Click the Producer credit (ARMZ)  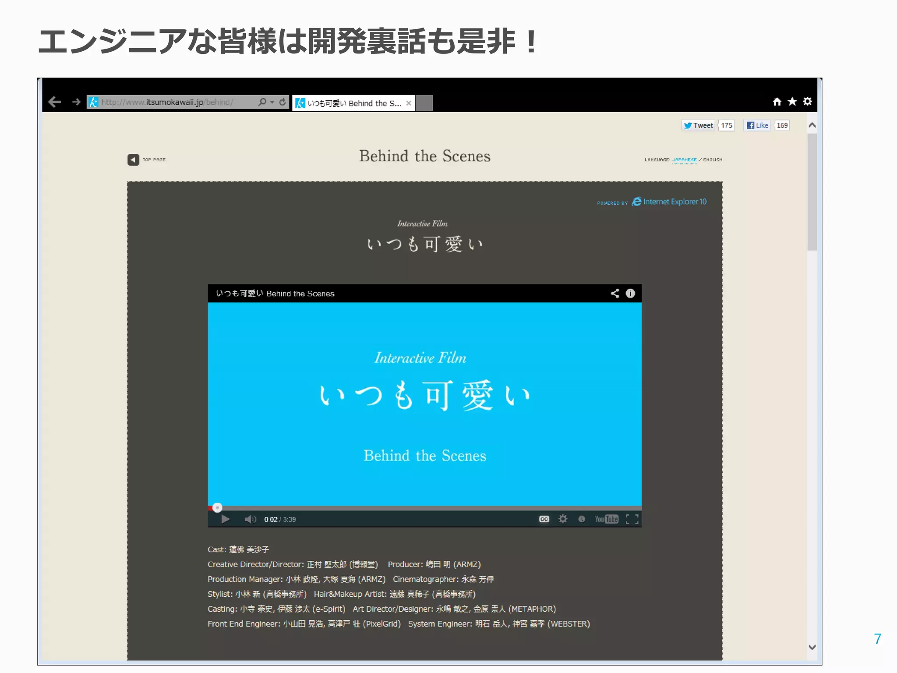434,564
